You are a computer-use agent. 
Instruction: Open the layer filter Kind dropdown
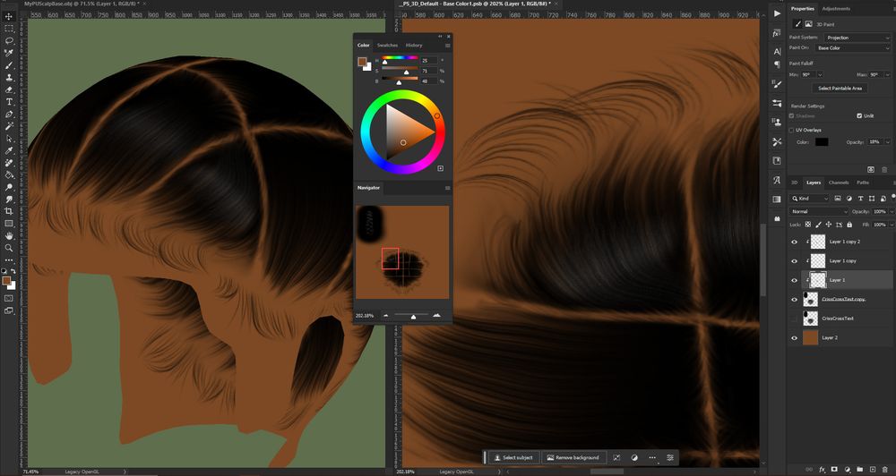(x=810, y=198)
